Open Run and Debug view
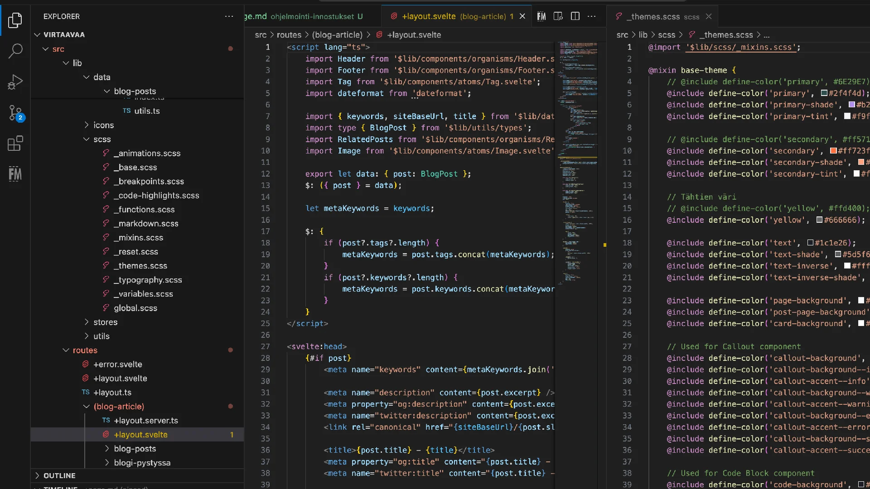The height and width of the screenshot is (489, 870). pyautogui.click(x=15, y=82)
